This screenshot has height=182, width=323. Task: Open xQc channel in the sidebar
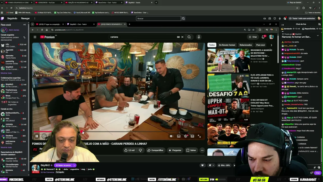pos(13,45)
